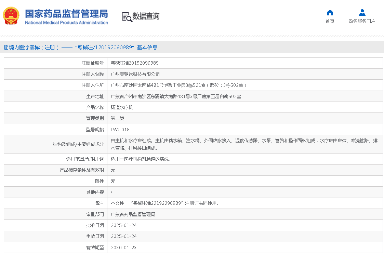
Task: Click the data query magnifier icon
Action: pyautogui.click(x=127, y=17)
